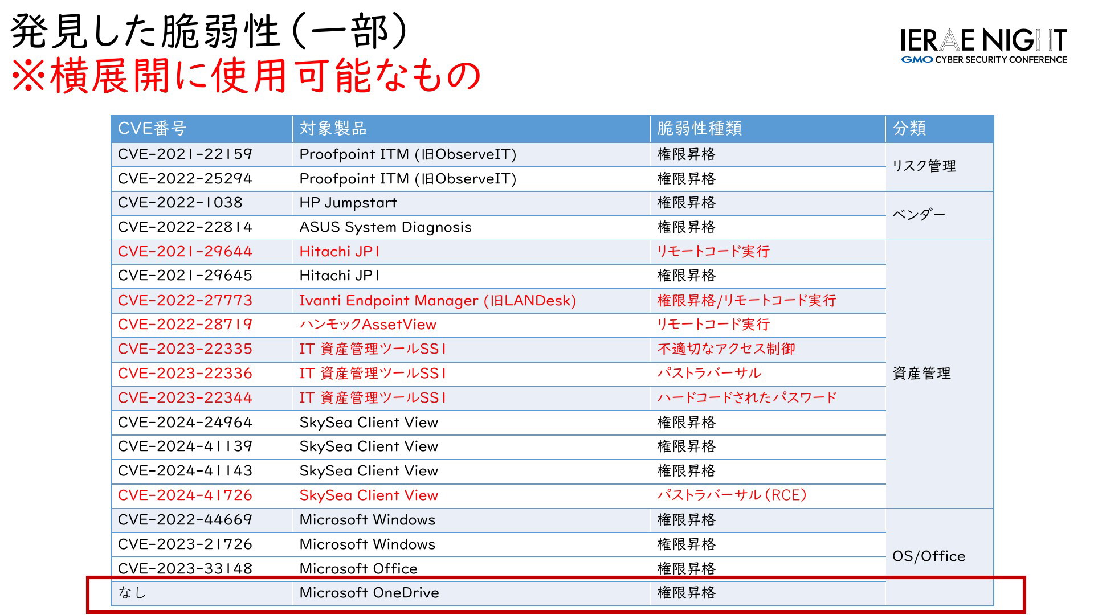Image resolution: width=1094 pixels, height=615 pixels.
Task: Click the CVE-2022-1038 cell
Action: click(x=202, y=203)
